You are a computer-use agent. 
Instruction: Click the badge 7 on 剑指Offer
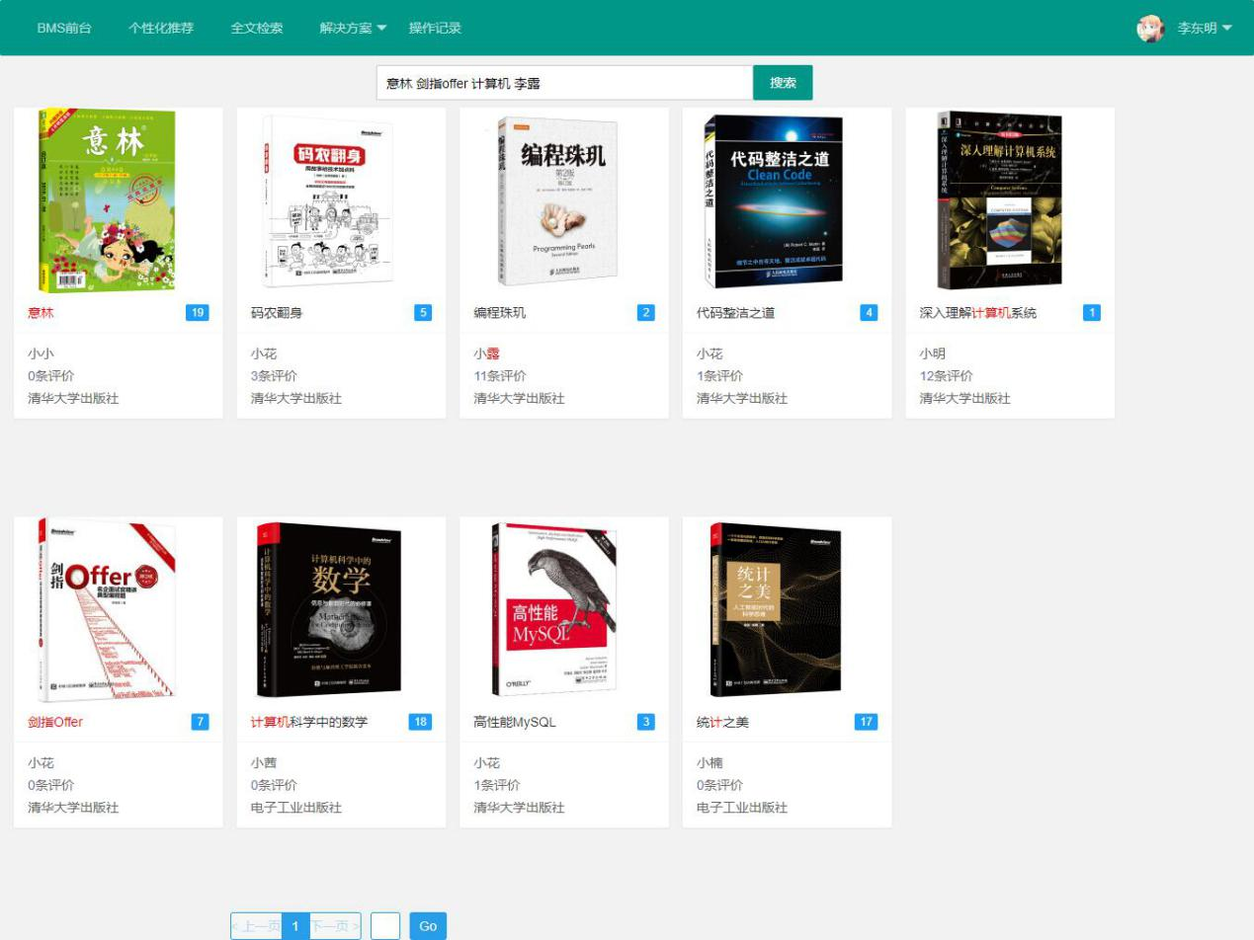[200, 722]
